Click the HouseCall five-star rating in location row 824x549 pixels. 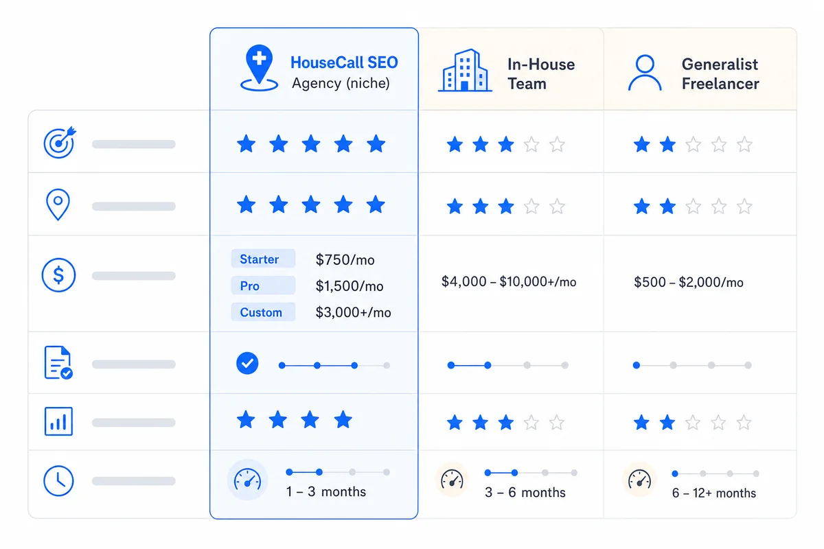tap(310, 204)
